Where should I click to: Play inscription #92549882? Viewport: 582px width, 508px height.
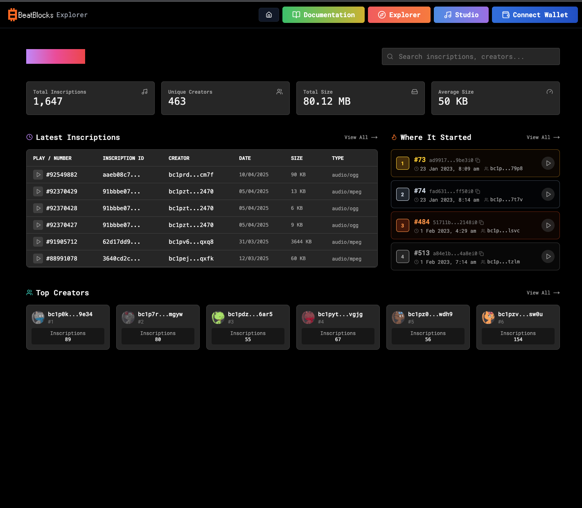(x=38, y=175)
